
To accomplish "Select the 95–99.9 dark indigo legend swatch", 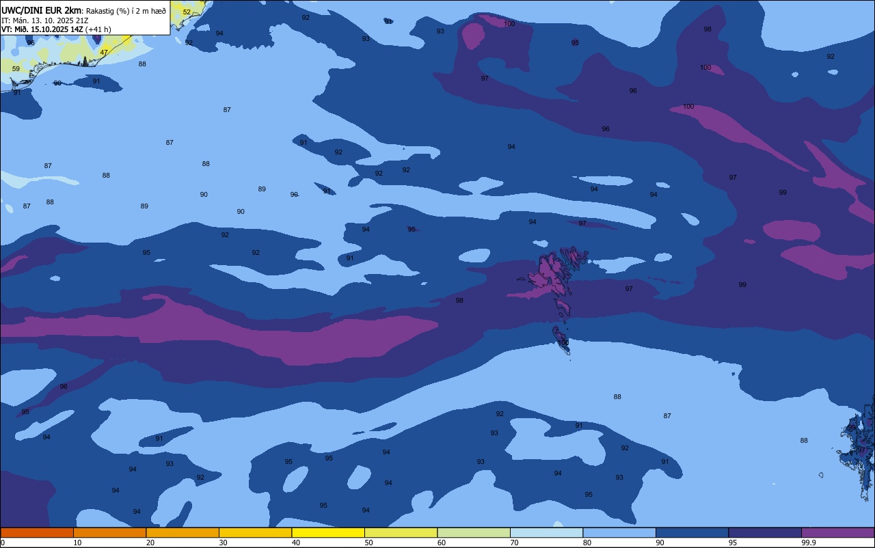I will point(765,532).
